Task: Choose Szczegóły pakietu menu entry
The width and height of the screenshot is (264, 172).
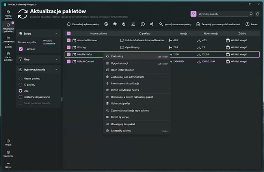Action: click(x=137, y=131)
